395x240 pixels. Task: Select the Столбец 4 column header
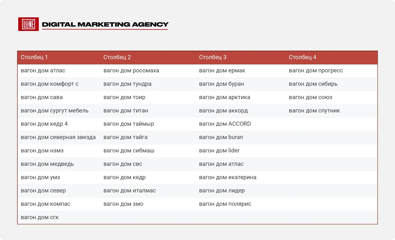click(x=302, y=57)
